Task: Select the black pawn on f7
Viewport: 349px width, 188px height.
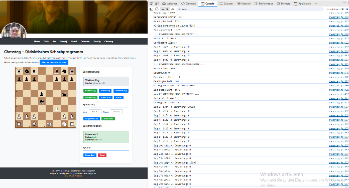Action: (x=57, y=79)
